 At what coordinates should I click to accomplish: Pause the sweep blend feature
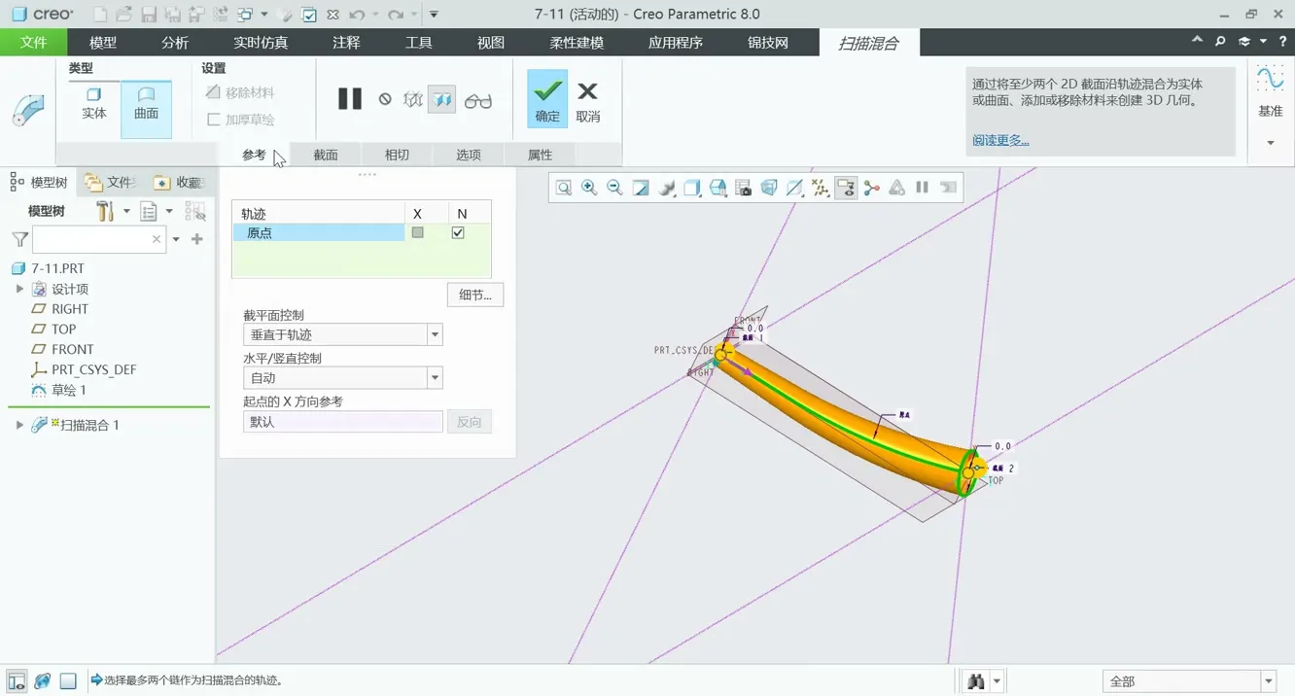coord(350,99)
